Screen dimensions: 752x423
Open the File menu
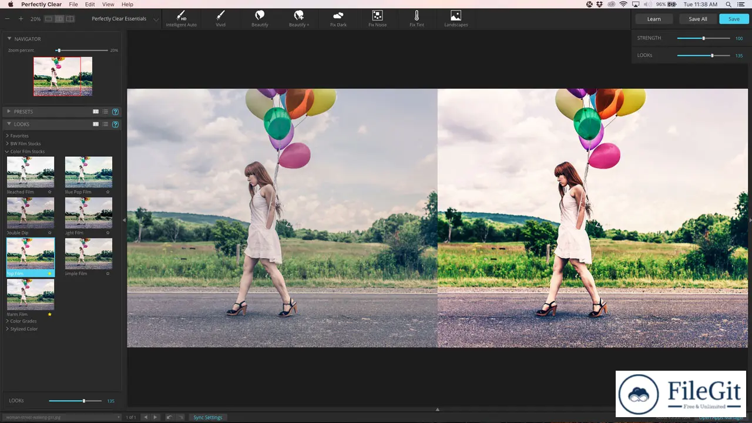(73, 4)
